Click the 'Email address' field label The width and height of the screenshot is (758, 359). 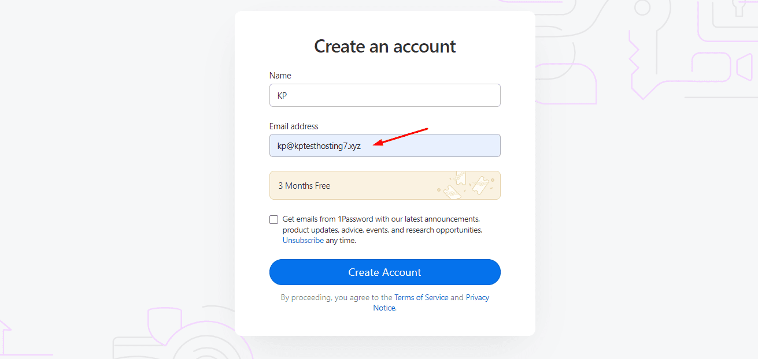294,126
